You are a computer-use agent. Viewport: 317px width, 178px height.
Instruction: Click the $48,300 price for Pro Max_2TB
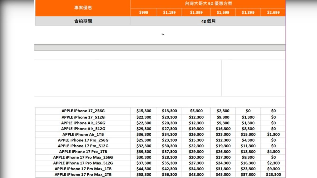tap(196, 175)
